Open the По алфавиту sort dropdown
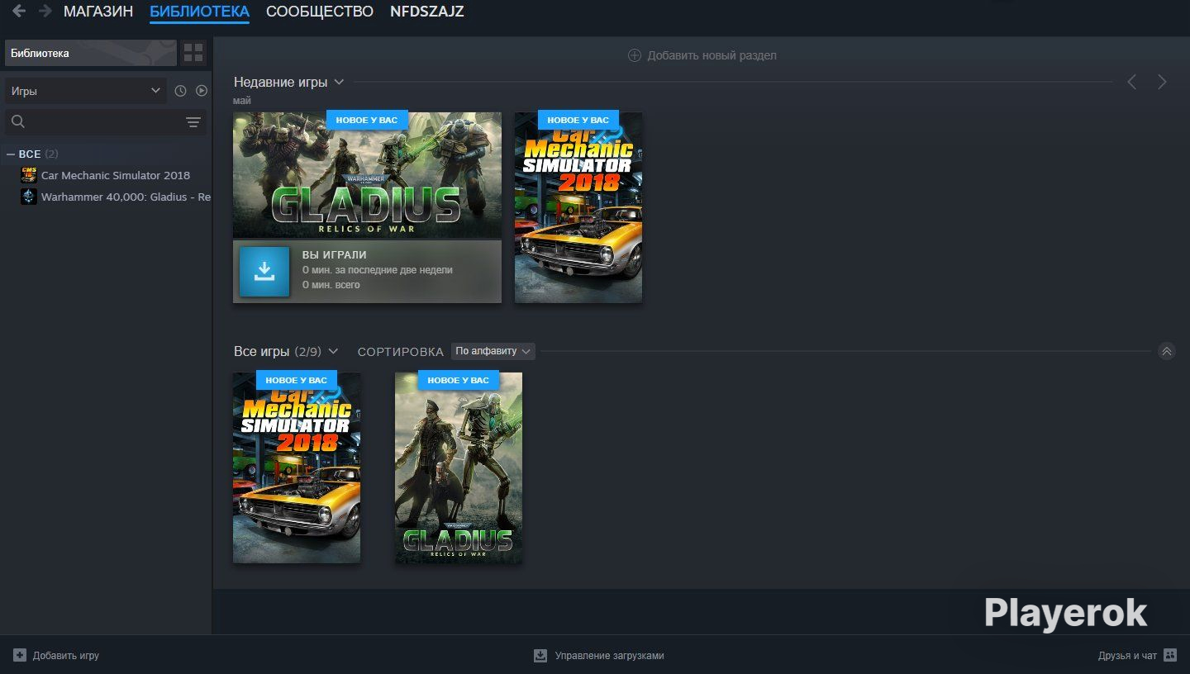 pyautogui.click(x=493, y=351)
